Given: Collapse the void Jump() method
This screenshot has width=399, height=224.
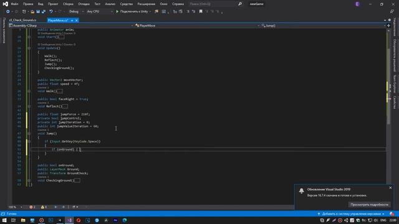Looking at the screenshot, I should pos(29,133).
